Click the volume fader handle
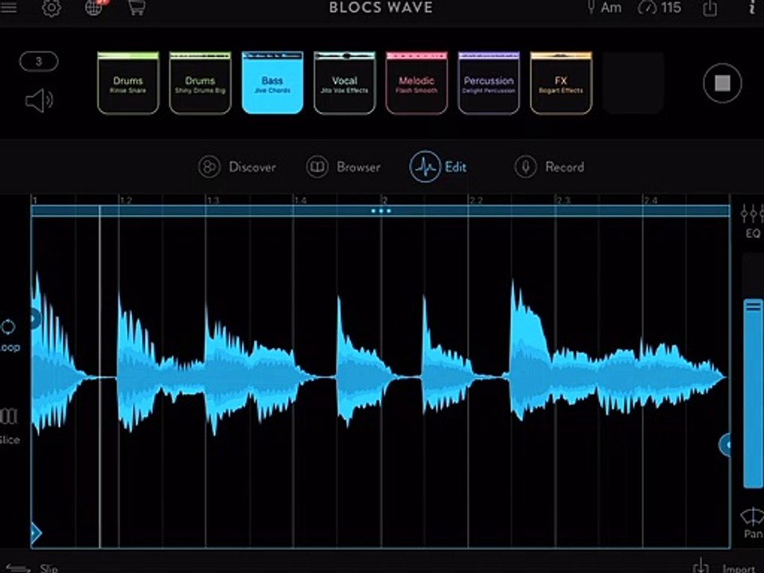The image size is (764, 573). point(754,306)
